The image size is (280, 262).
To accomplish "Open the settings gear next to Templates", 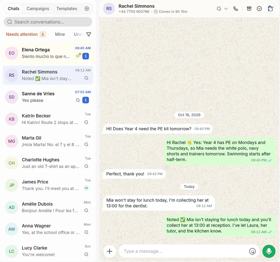I will [x=87, y=8].
